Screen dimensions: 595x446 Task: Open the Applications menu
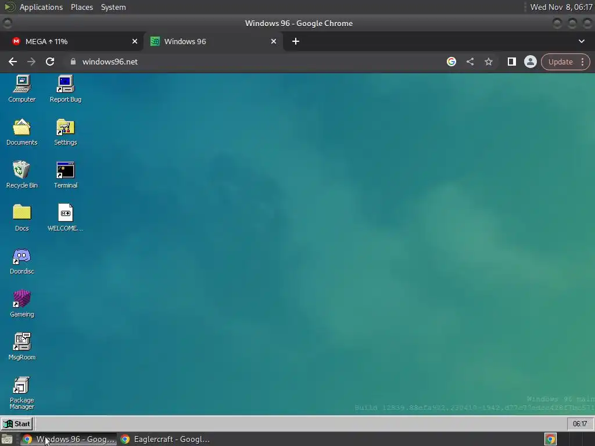(x=41, y=7)
